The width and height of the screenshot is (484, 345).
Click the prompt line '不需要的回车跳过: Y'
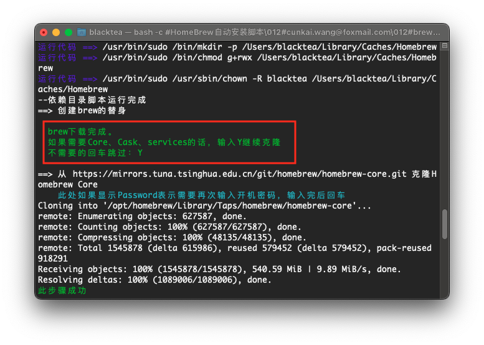(x=95, y=153)
